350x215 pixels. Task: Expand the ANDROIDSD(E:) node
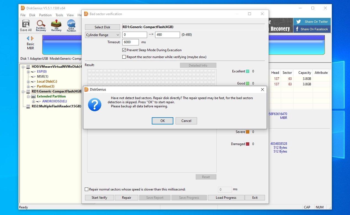[x=33, y=101]
